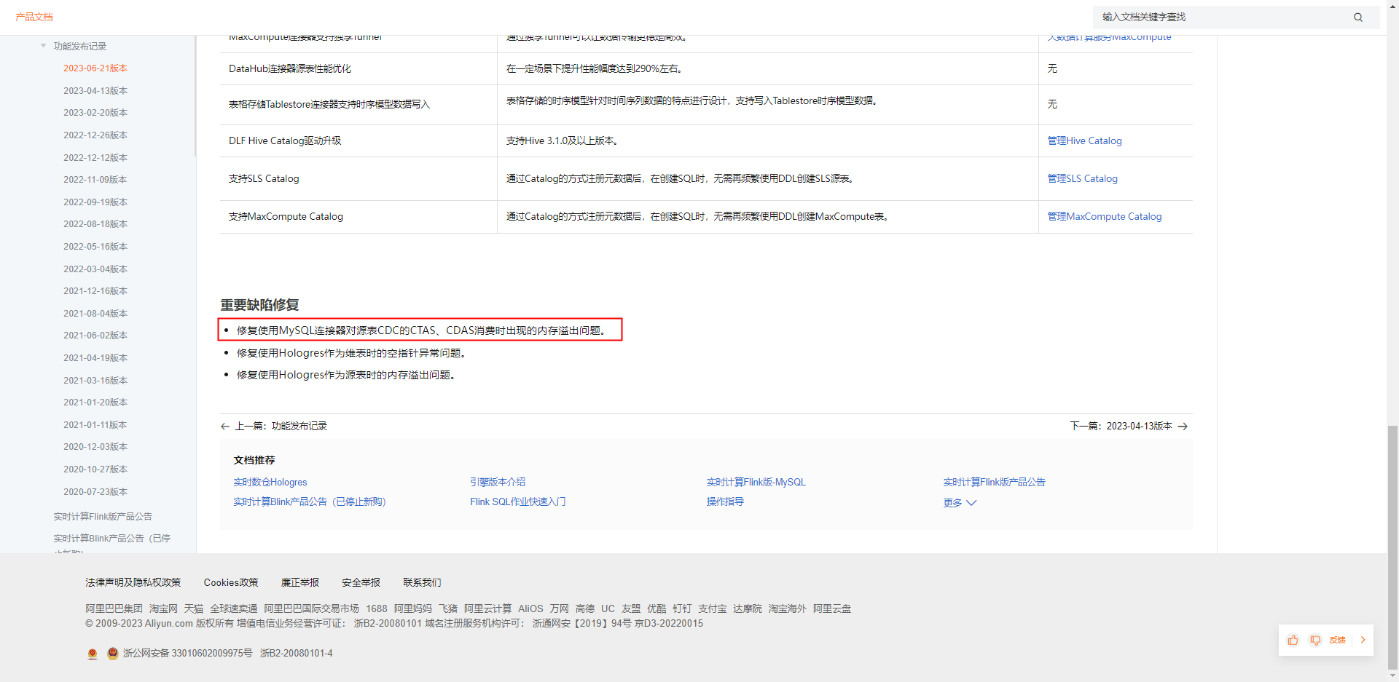Open Flink SQL作业快速入门 link
The width and height of the screenshot is (1399, 682).
(517, 502)
